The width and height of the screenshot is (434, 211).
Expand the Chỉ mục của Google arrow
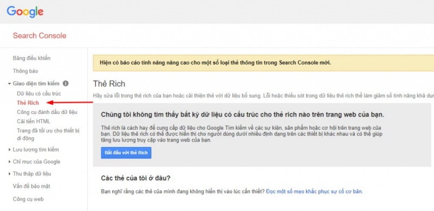click(9, 162)
